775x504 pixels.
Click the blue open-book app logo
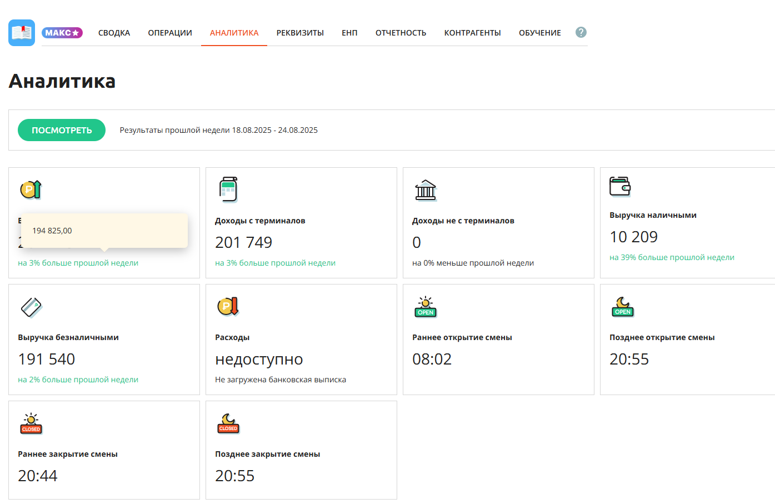(22, 33)
